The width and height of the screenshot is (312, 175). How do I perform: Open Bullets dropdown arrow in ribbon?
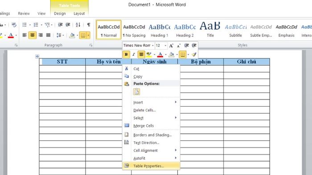click(x=30, y=25)
